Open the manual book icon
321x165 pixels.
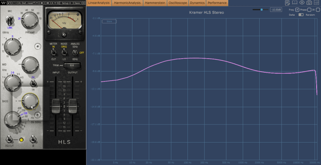[x=295, y=3]
